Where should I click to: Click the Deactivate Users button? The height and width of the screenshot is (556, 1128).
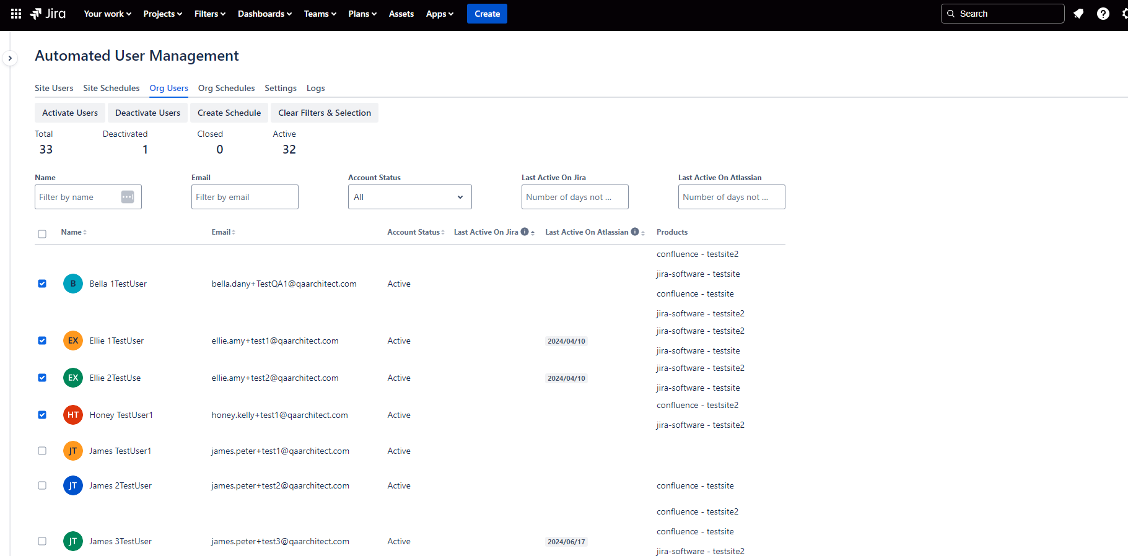tap(147, 113)
